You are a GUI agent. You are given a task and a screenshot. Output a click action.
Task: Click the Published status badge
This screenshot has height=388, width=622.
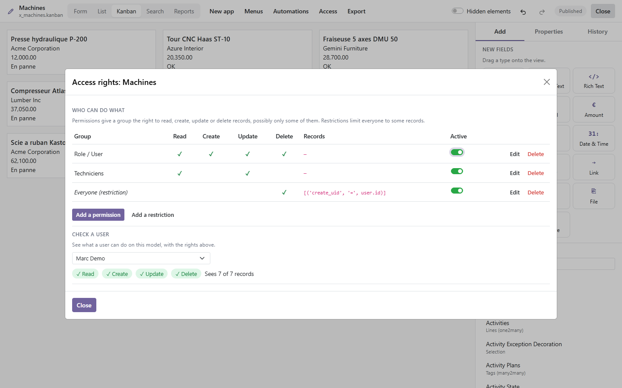pos(570,11)
